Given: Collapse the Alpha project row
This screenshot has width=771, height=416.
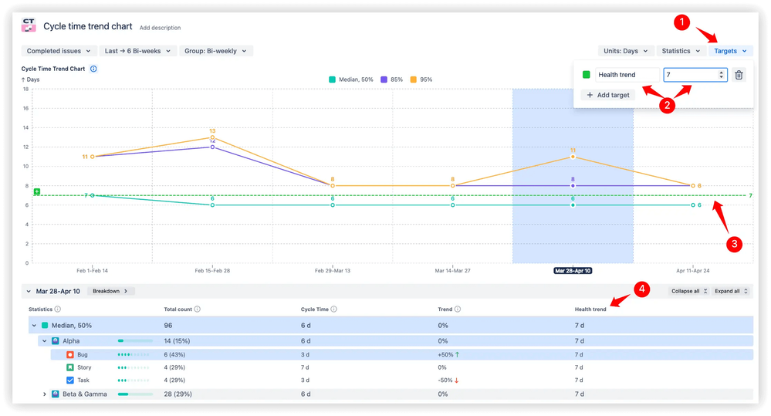Looking at the screenshot, I should point(45,340).
